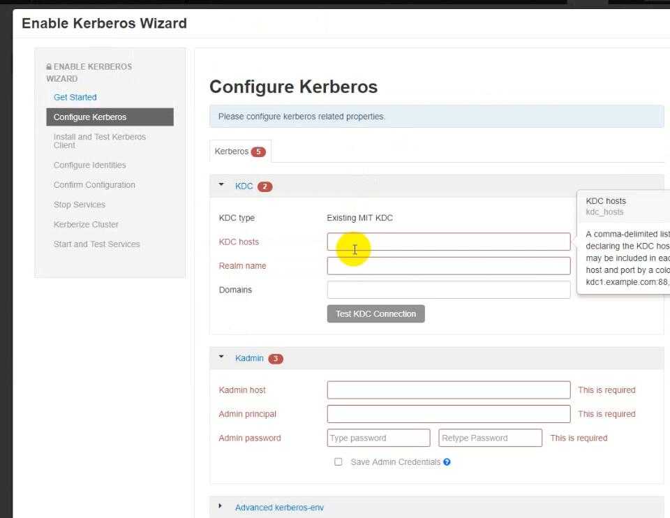The height and width of the screenshot is (518, 670).
Task: Click the help icon beside Save Admin Credentials
Action: [447, 462]
